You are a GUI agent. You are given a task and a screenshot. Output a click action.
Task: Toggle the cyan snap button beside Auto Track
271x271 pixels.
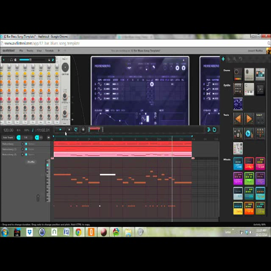point(18,138)
